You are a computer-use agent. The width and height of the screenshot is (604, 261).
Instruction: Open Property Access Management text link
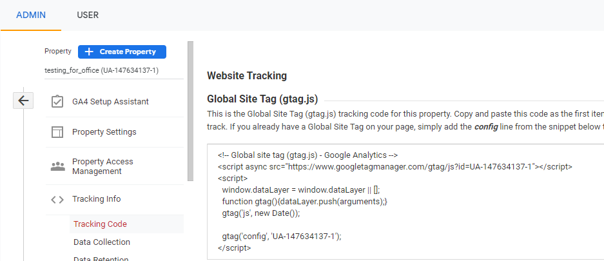click(x=102, y=166)
